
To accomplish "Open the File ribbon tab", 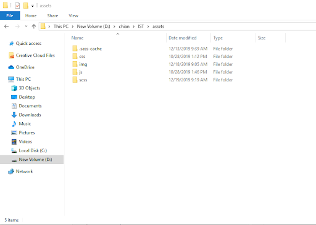I will point(10,15).
